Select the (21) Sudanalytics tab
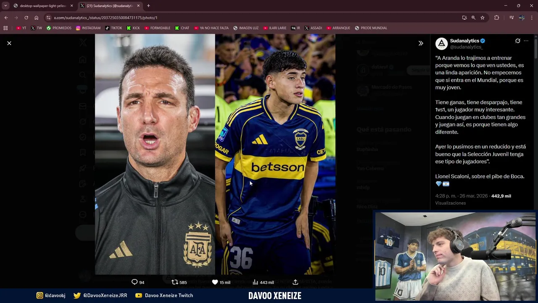 pyautogui.click(x=110, y=6)
